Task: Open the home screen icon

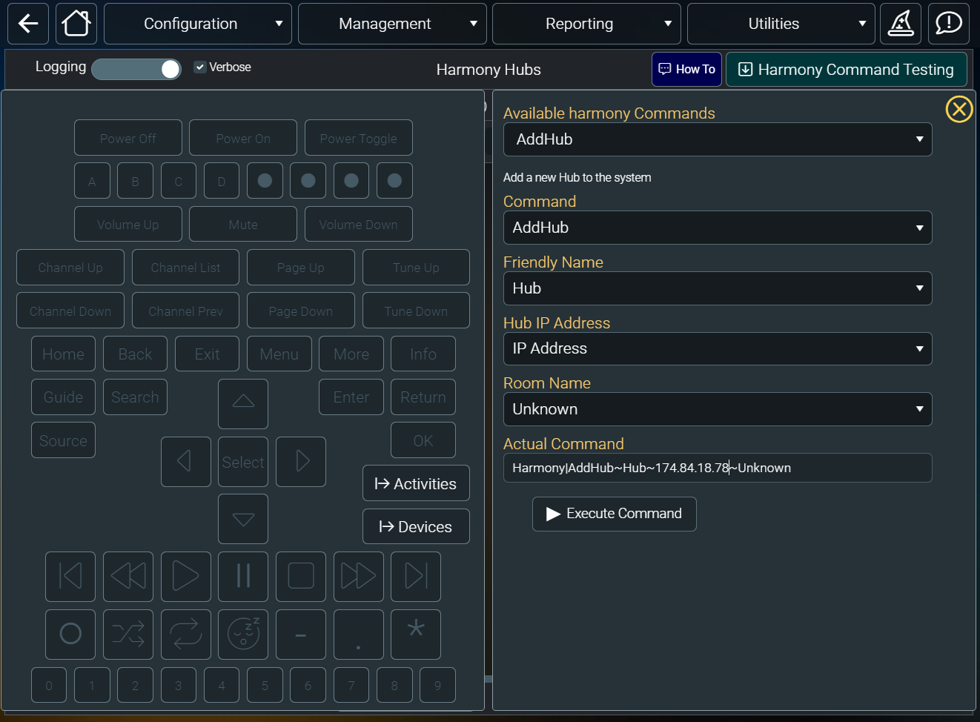Action: [x=76, y=24]
